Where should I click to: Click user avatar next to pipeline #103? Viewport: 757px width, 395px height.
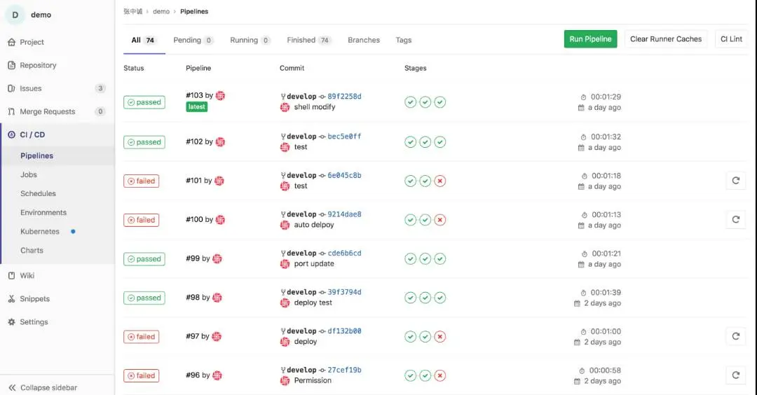221,95
